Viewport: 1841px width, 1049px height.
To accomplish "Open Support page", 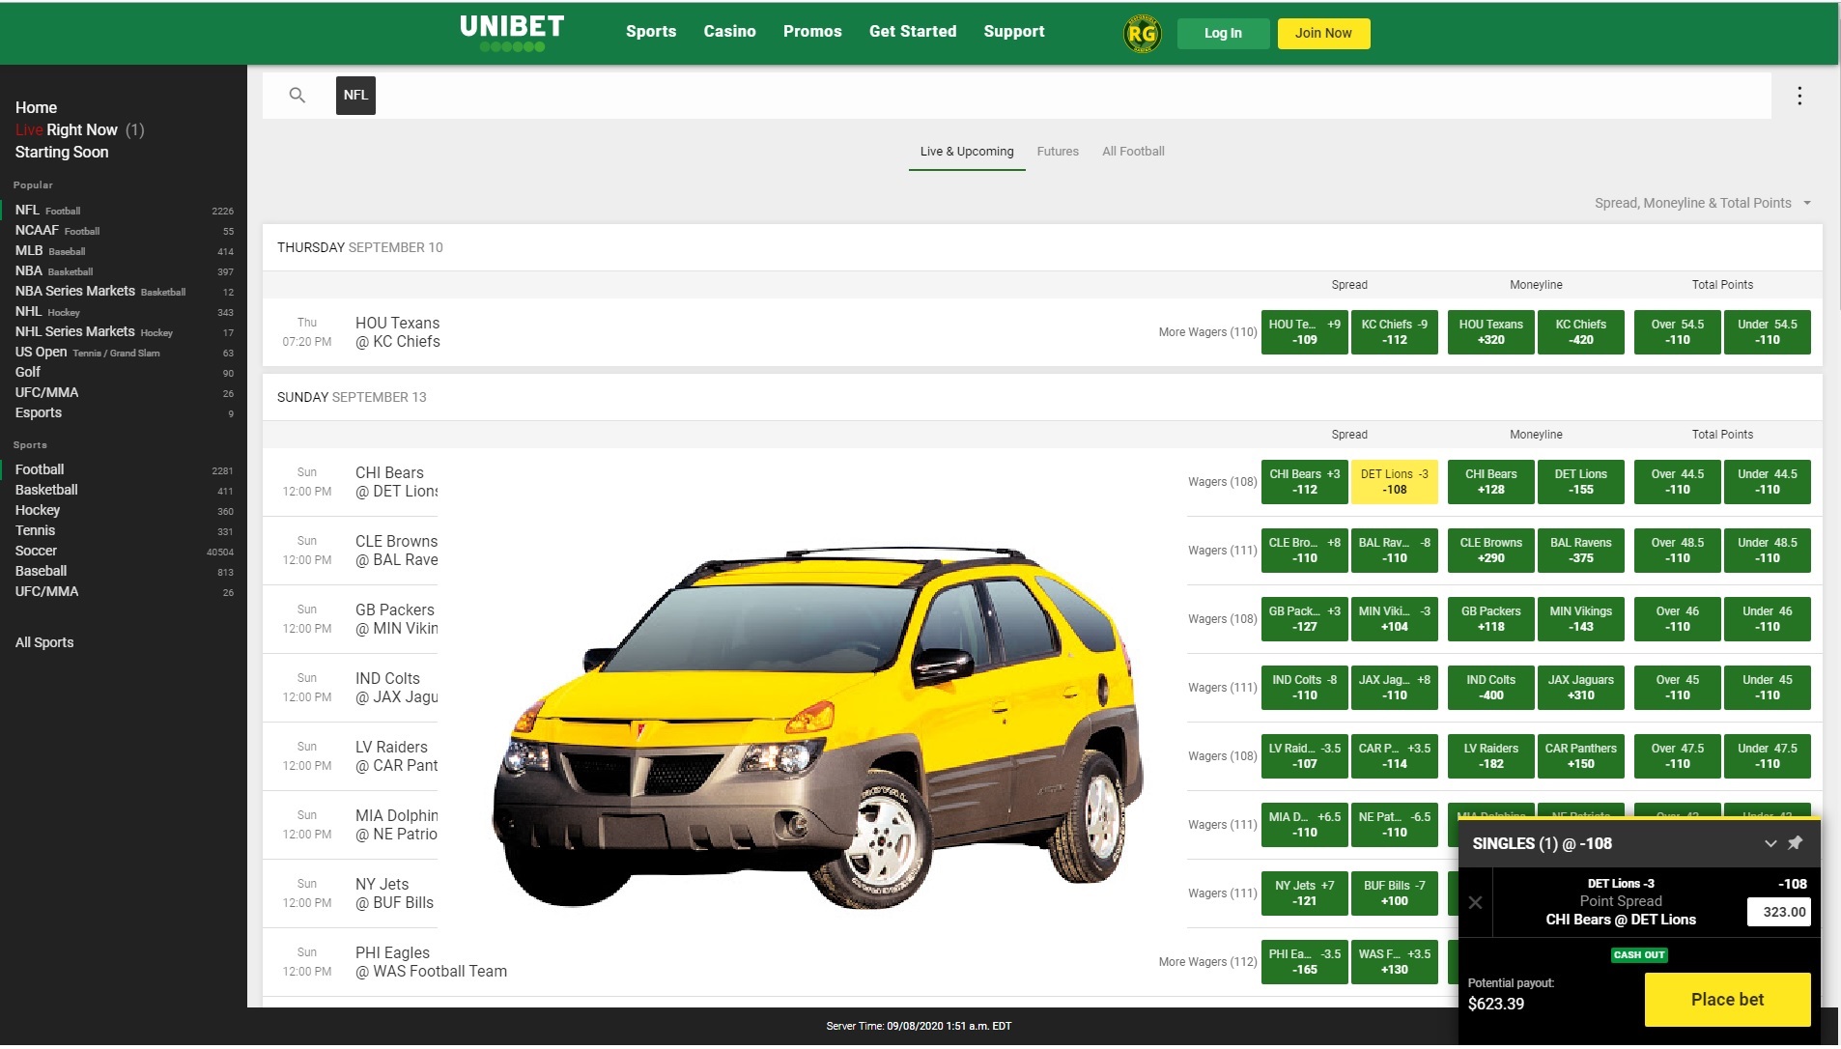I will coord(1014,31).
